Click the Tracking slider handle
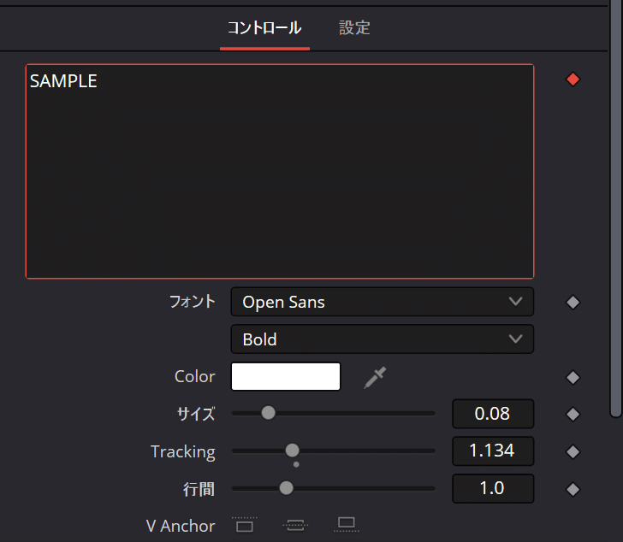The width and height of the screenshot is (623, 542). pyautogui.click(x=293, y=451)
